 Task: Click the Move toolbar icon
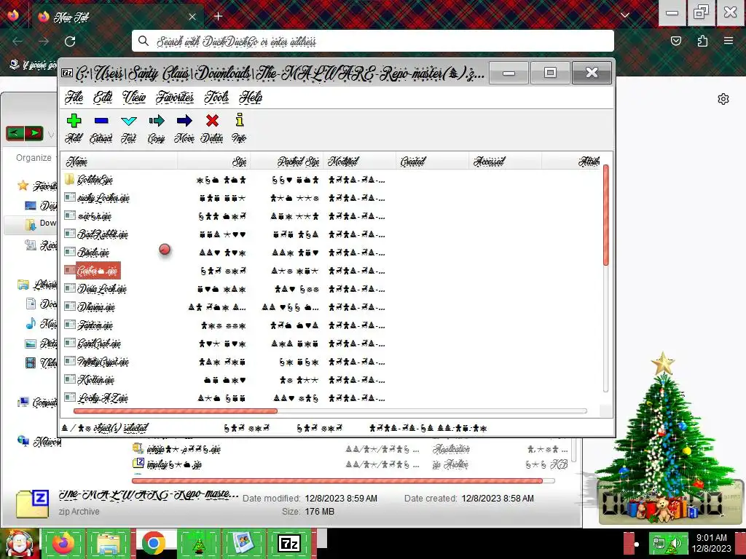184,121
